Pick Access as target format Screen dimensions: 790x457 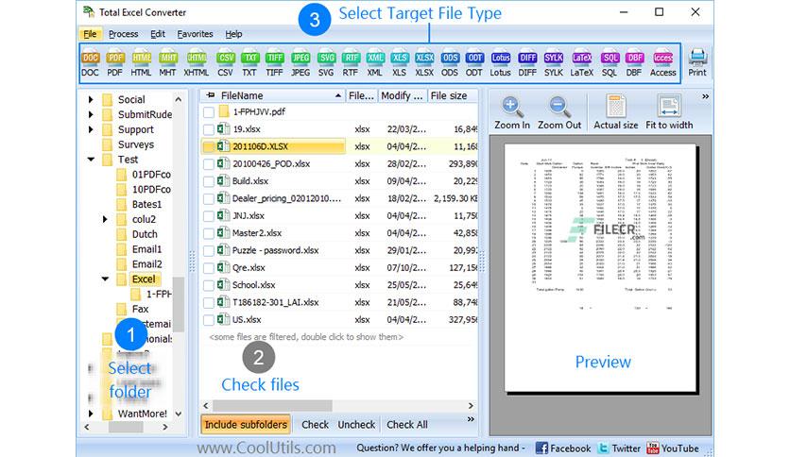click(x=663, y=64)
